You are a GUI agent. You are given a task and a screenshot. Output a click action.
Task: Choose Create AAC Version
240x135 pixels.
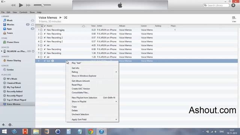pyautogui.click(x=92, y=89)
